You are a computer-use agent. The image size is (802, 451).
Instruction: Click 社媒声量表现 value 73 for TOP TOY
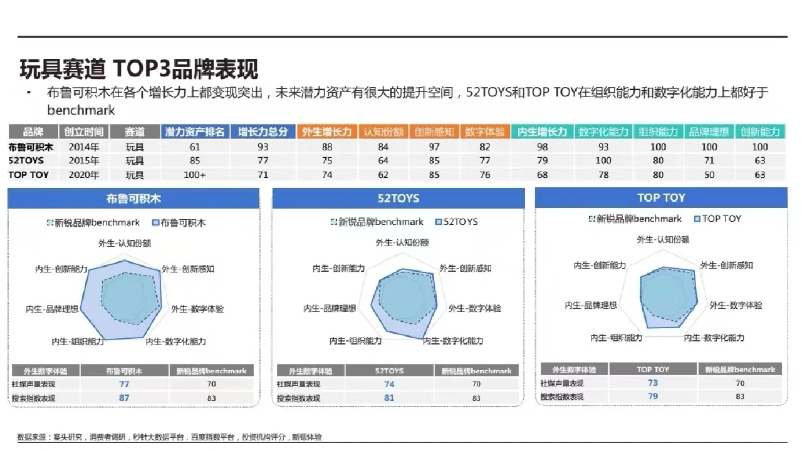click(653, 383)
